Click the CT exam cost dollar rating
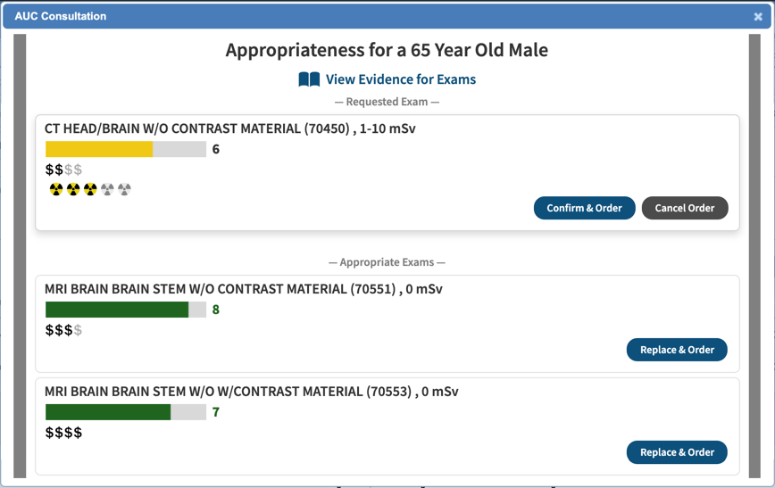This screenshot has width=775, height=488. click(63, 170)
